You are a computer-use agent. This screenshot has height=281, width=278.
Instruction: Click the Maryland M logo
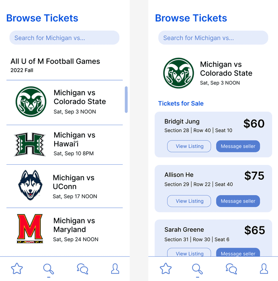click(x=30, y=228)
